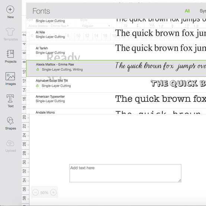The image size is (206, 206).
Task: Click the Emma Rae script preview sample
Action: click(x=161, y=67)
